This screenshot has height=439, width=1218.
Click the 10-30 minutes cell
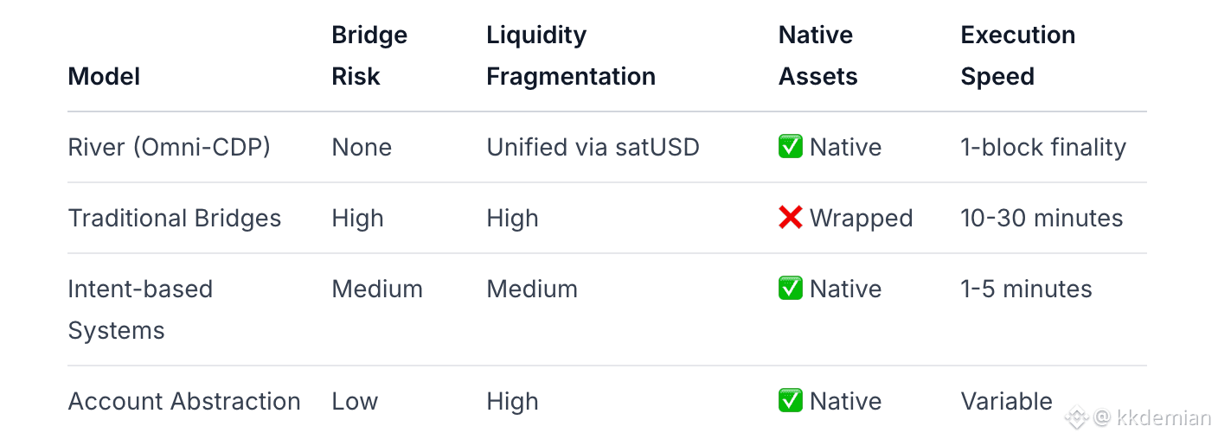(x=1042, y=218)
